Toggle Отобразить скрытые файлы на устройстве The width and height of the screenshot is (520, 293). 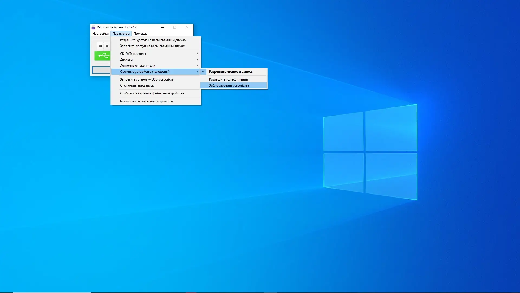[152, 93]
